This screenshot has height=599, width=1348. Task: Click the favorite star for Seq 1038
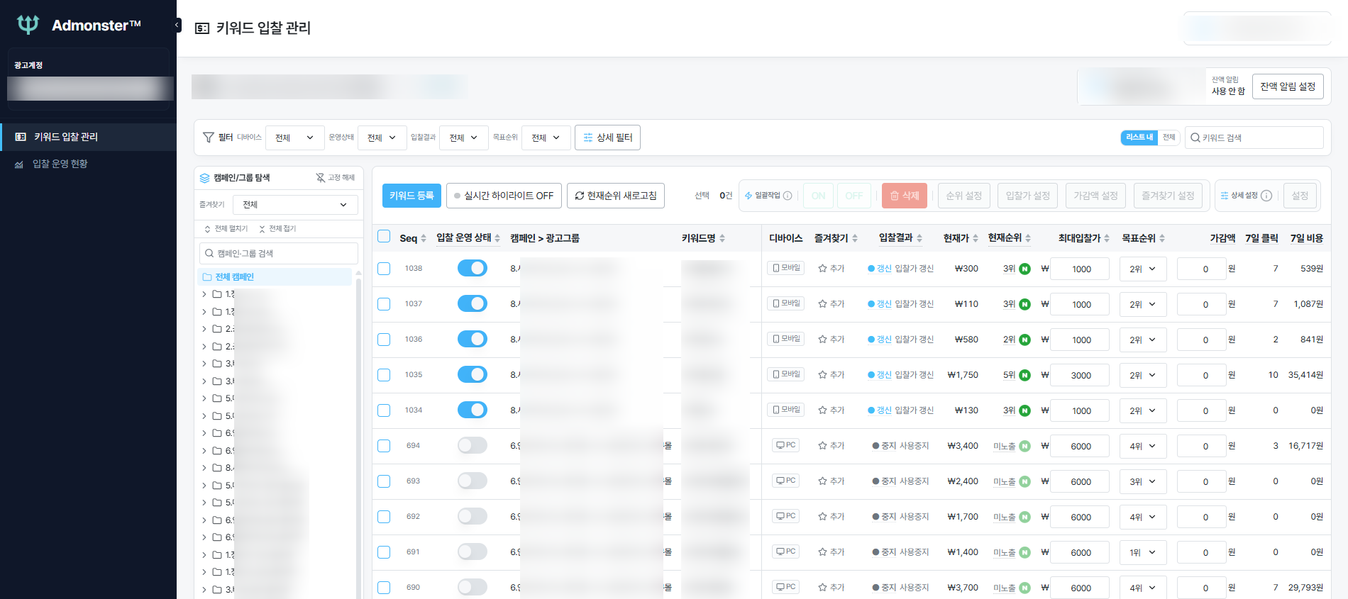click(x=822, y=269)
